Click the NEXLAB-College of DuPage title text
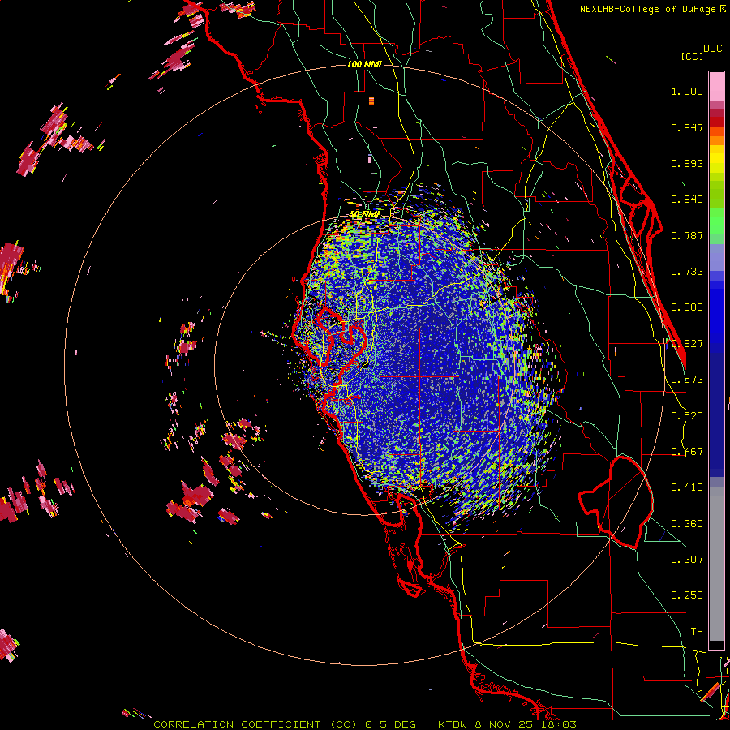The height and width of the screenshot is (730, 730). click(650, 9)
